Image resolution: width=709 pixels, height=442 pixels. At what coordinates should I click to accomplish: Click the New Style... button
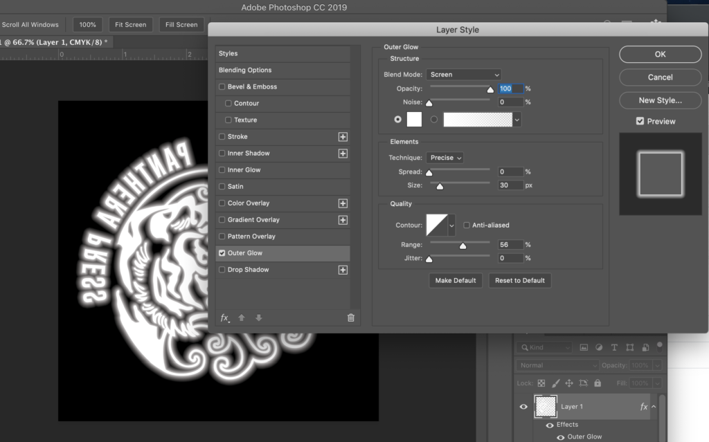coord(660,100)
